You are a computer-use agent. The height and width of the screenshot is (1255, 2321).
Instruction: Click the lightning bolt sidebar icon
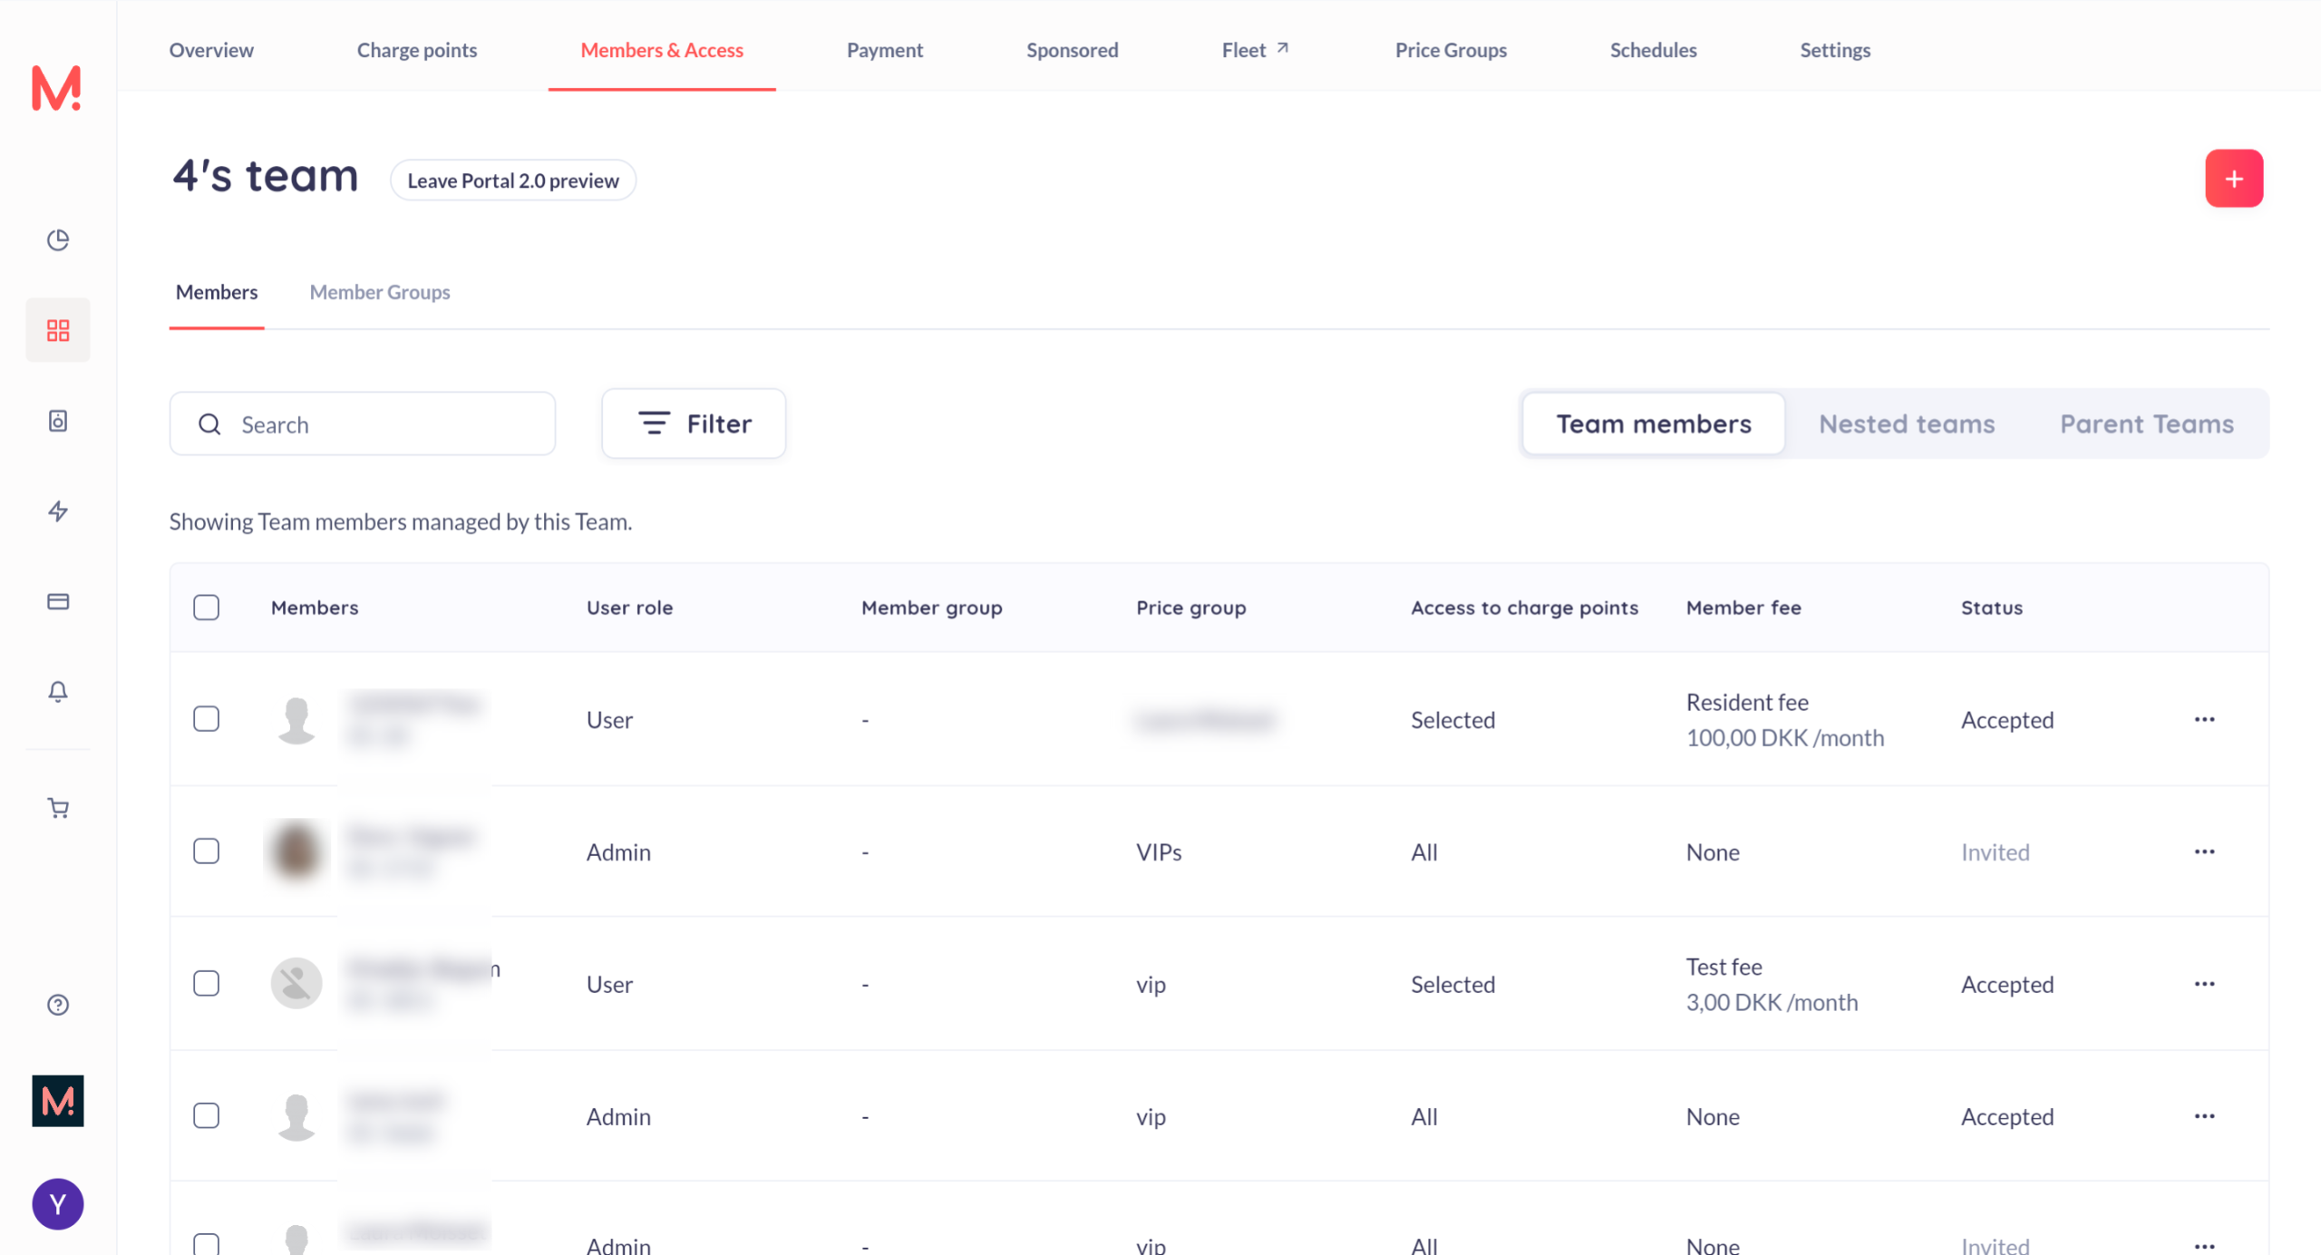[x=58, y=511]
